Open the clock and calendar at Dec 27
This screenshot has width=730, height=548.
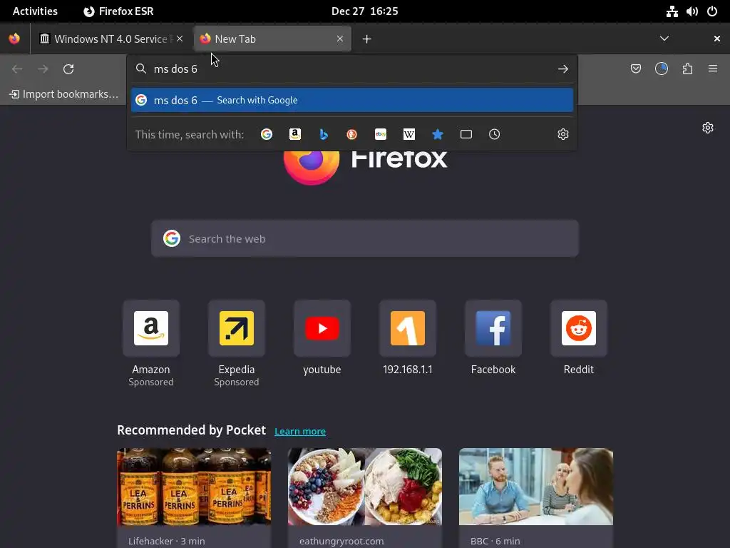pyautogui.click(x=364, y=11)
